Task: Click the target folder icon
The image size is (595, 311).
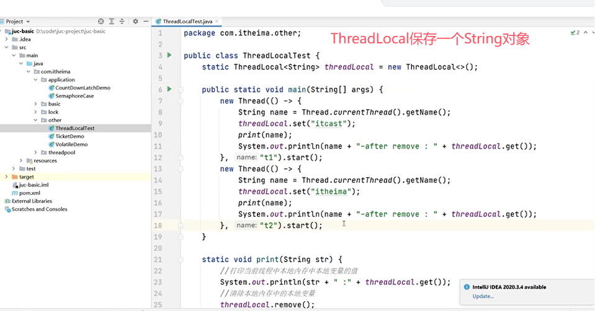Action: click(15, 177)
